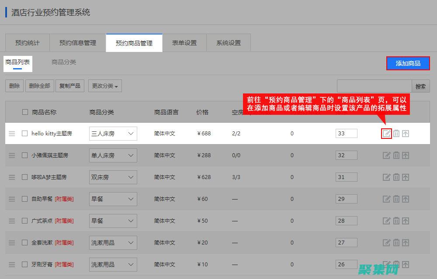Viewport: 437px width, 279px height.
Task: Click edit icon for 自助早餐 row
Action: [386, 199]
